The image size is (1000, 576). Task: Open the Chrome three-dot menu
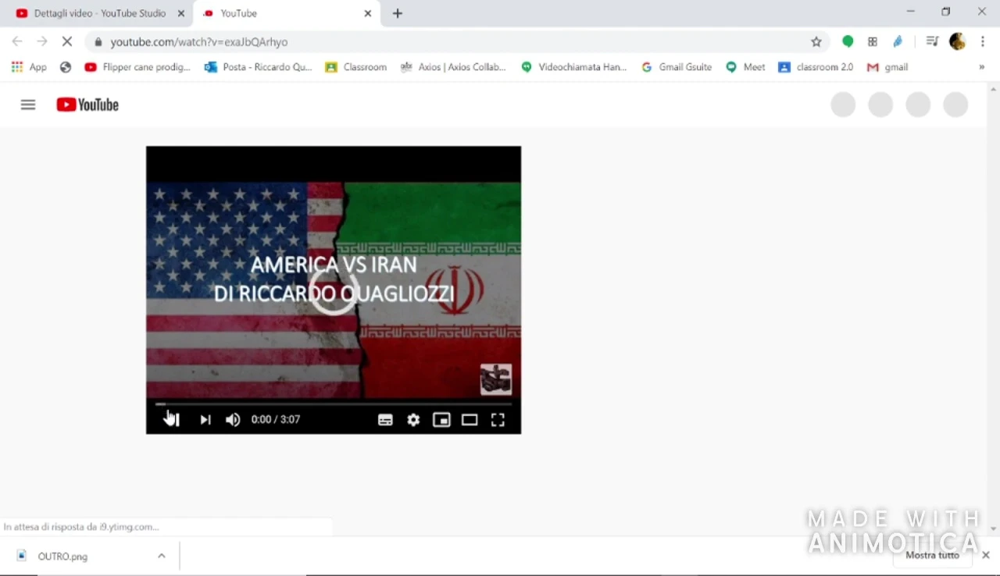[982, 41]
